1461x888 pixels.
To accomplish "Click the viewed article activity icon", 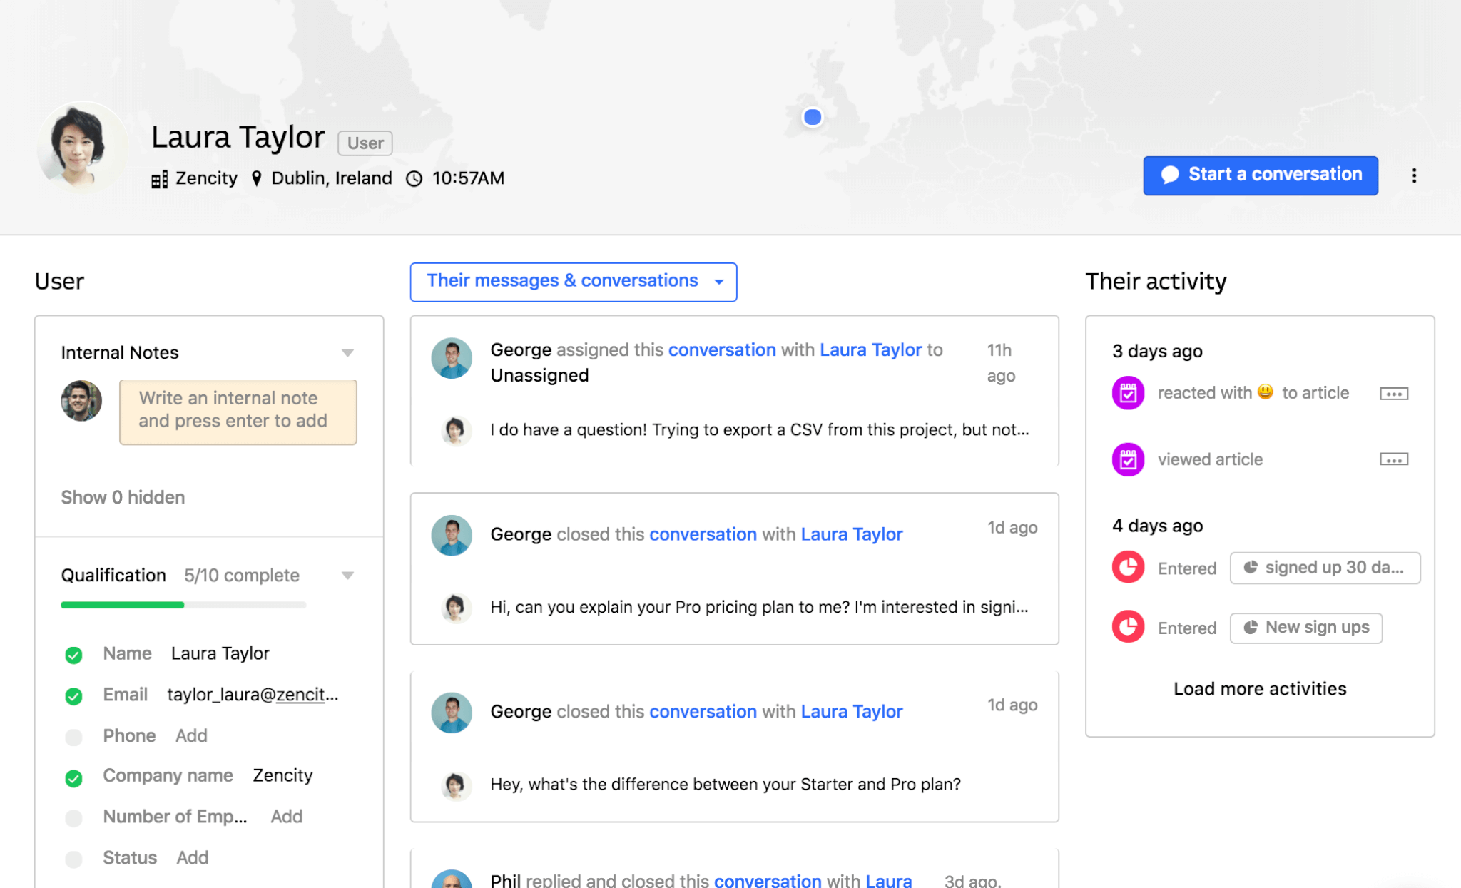I will [1128, 459].
